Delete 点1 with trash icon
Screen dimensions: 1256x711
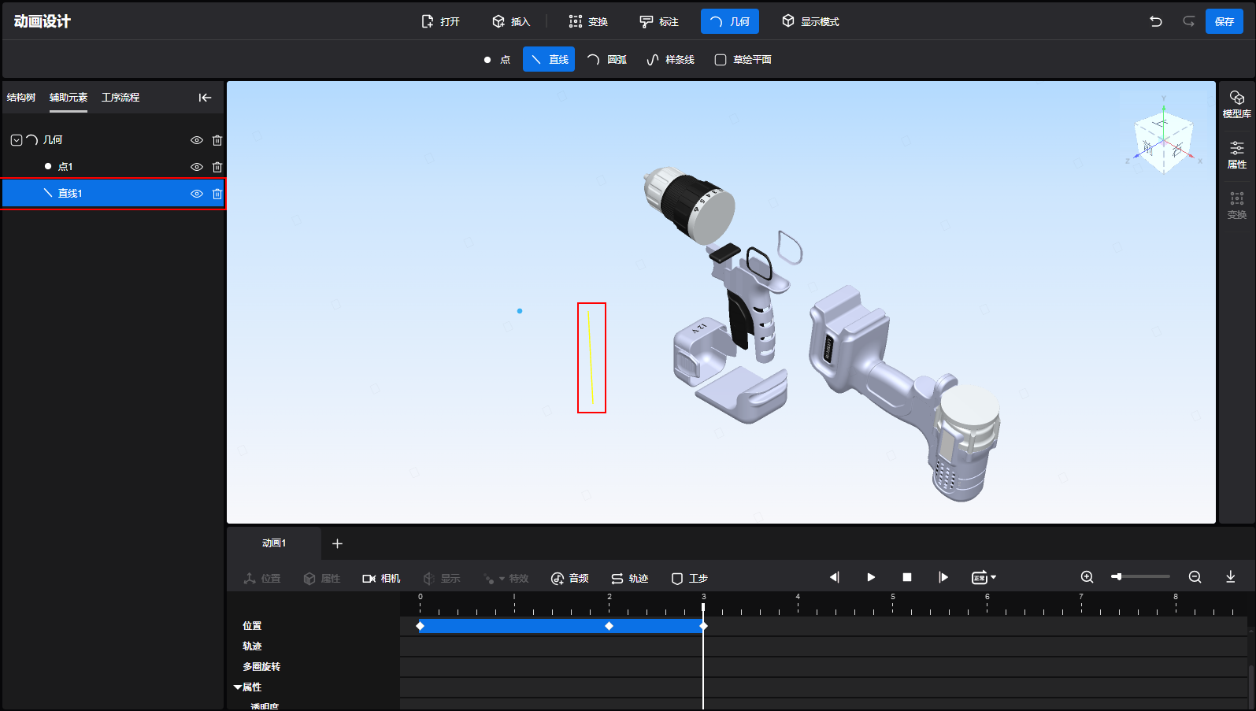217,167
